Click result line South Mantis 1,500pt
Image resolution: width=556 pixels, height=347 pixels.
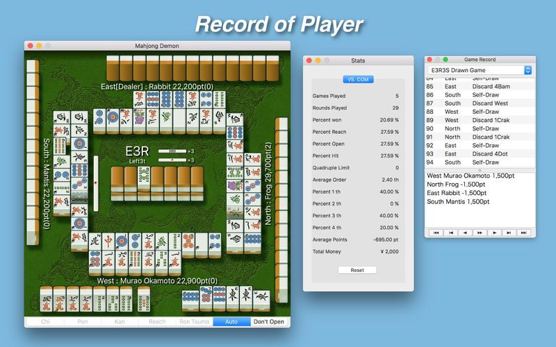point(458,201)
